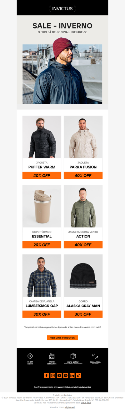Click the Pix discount icon

coord(30,356)
